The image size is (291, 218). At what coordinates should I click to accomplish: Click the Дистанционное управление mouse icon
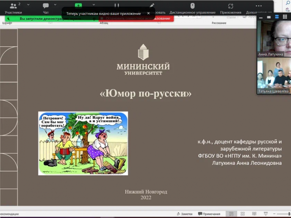coord(192,6)
